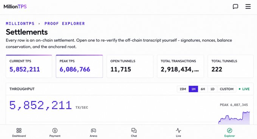257x139 pixels.
Task: Select the 15M throughput range
Action: pyautogui.click(x=183, y=89)
